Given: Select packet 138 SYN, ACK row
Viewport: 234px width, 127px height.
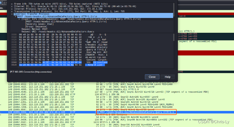Looking at the screenshot, I should (x=117, y=84).
